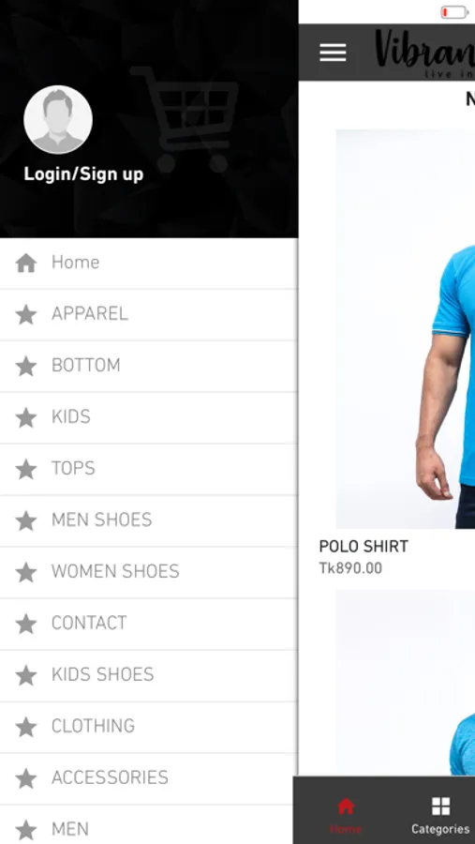Click the Home house icon in drawer

(26, 263)
